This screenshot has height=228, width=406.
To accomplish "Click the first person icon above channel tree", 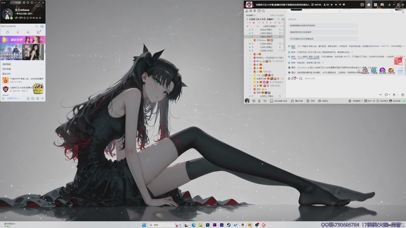I will coord(247,11).
